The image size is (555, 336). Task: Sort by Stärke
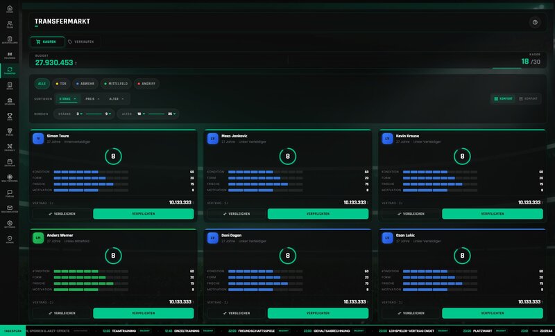click(x=67, y=99)
